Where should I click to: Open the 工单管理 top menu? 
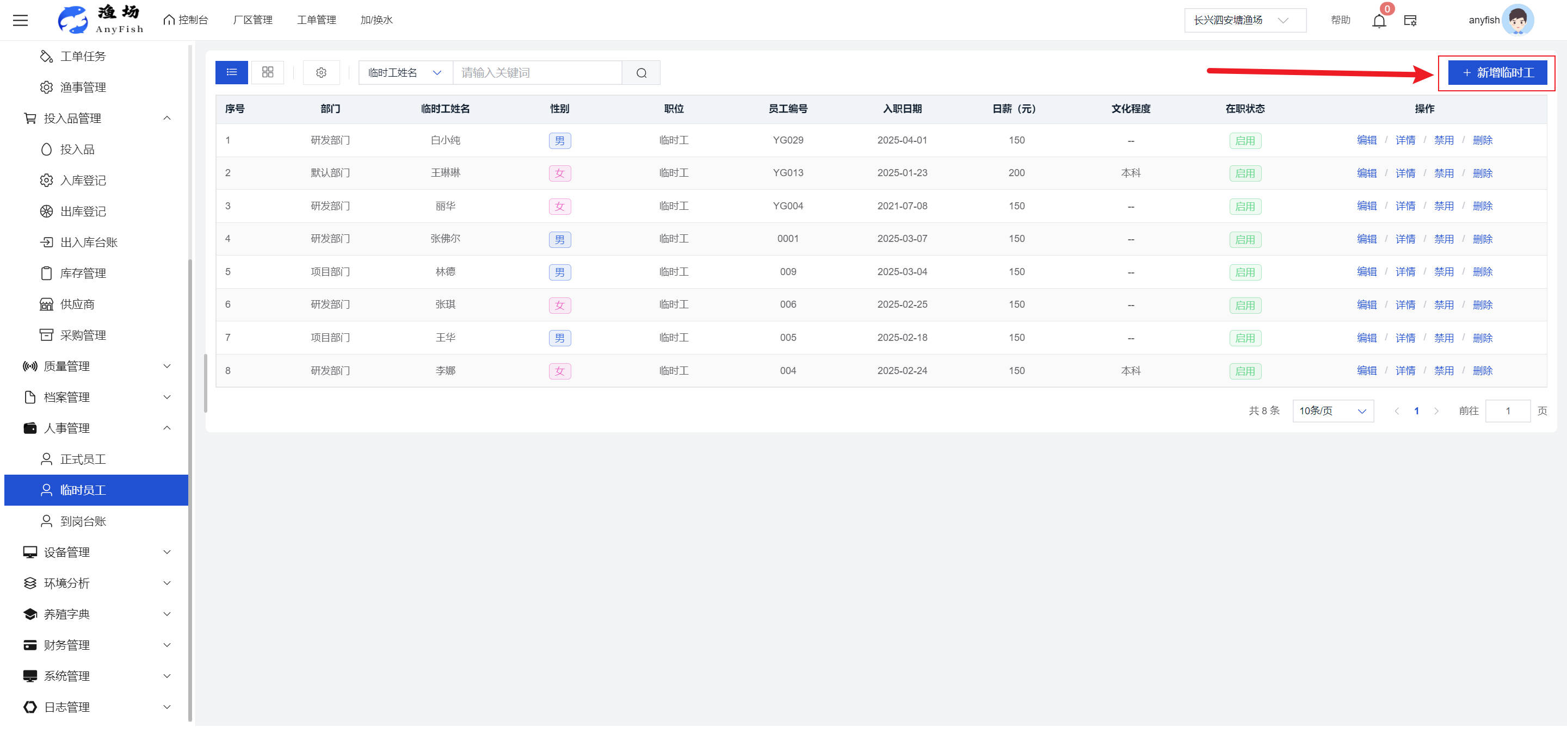coord(316,20)
